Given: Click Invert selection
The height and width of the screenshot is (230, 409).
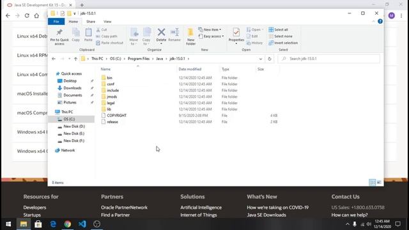Looking at the screenshot, I should 283,43.
